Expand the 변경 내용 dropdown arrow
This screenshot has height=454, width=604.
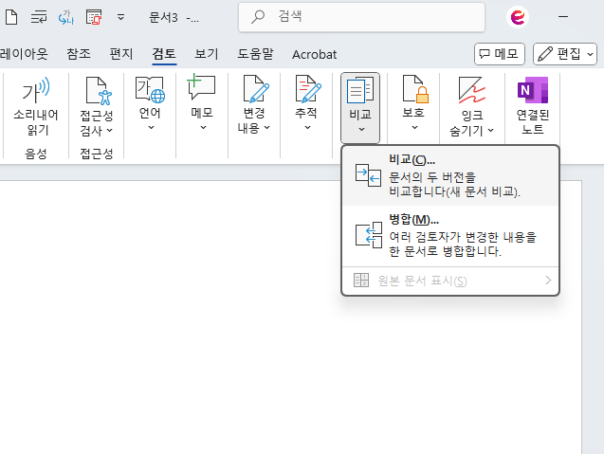(267, 127)
